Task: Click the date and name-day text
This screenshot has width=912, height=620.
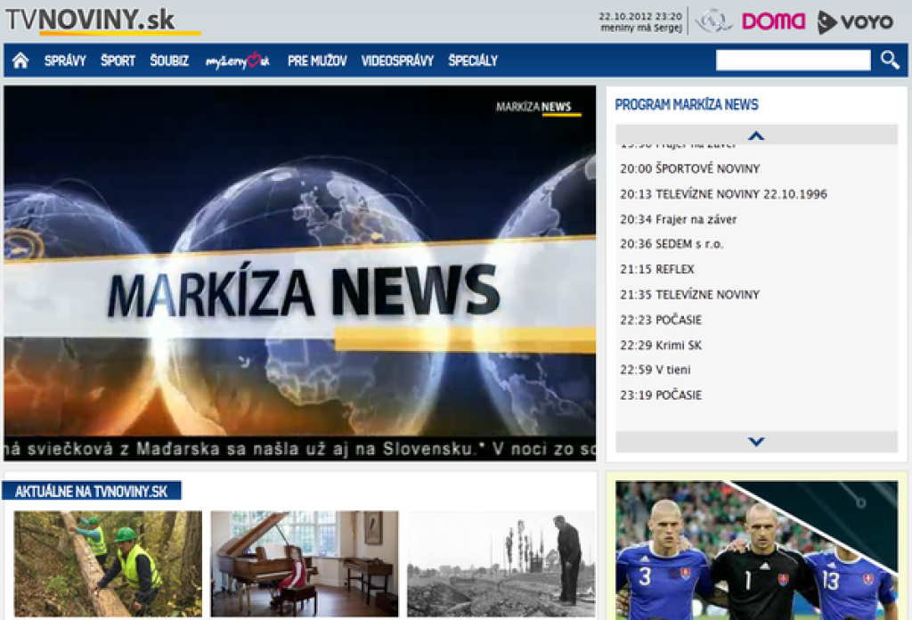Action: pyautogui.click(x=640, y=22)
